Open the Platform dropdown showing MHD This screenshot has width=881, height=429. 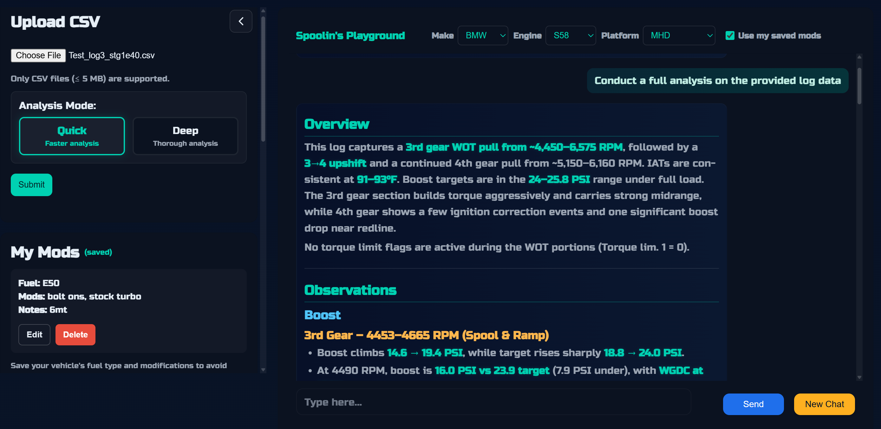tap(679, 35)
